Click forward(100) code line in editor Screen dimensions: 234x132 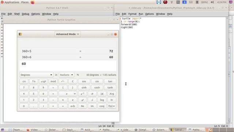point(129,25)
